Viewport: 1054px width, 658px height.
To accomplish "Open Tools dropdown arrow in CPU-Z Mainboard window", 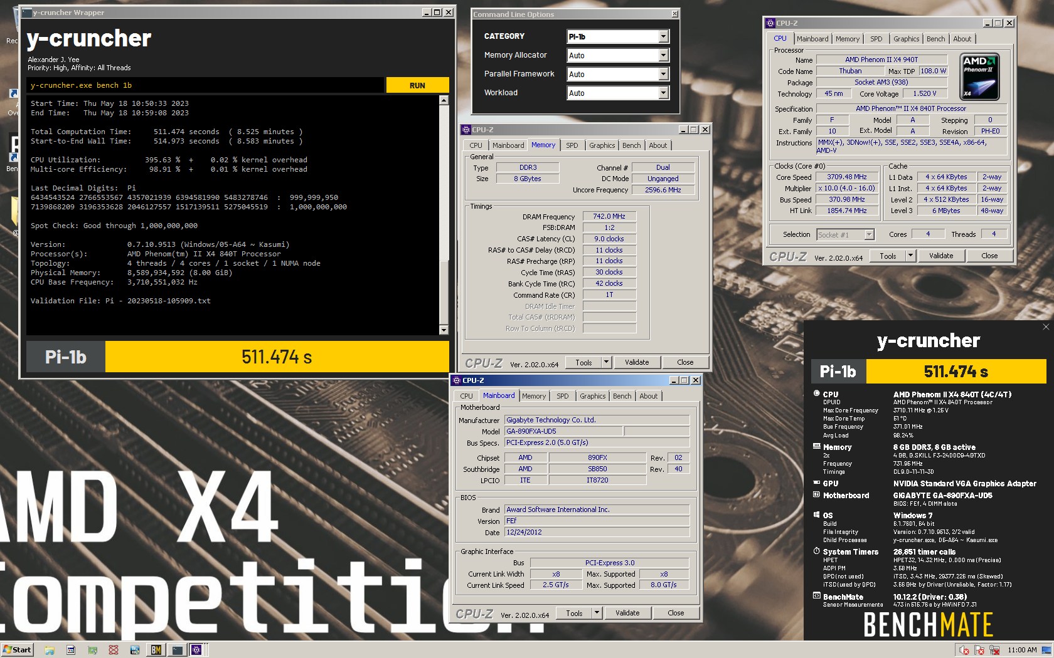I will point(597,613).
